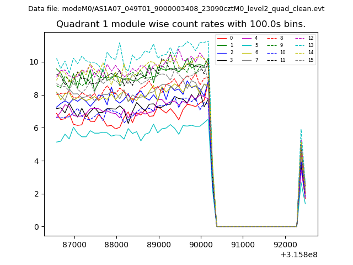Screen dimensions: 353x265
Task: Click the flat zero-count segment near 91000
Action: pyautogui.click(x=243, y=226)
